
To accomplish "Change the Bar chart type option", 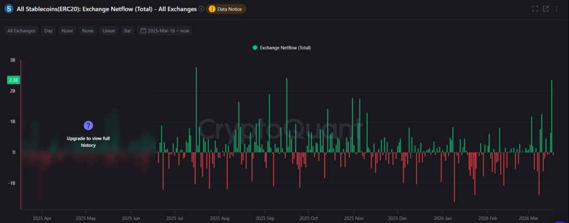I will (x=128, y=31).
